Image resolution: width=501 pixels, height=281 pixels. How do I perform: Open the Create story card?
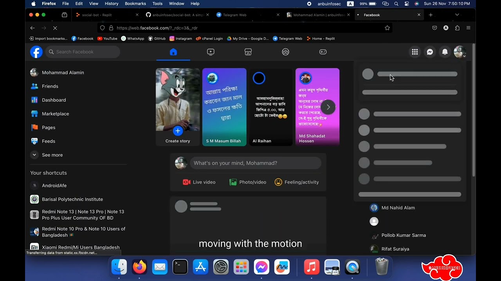(178, 107)
